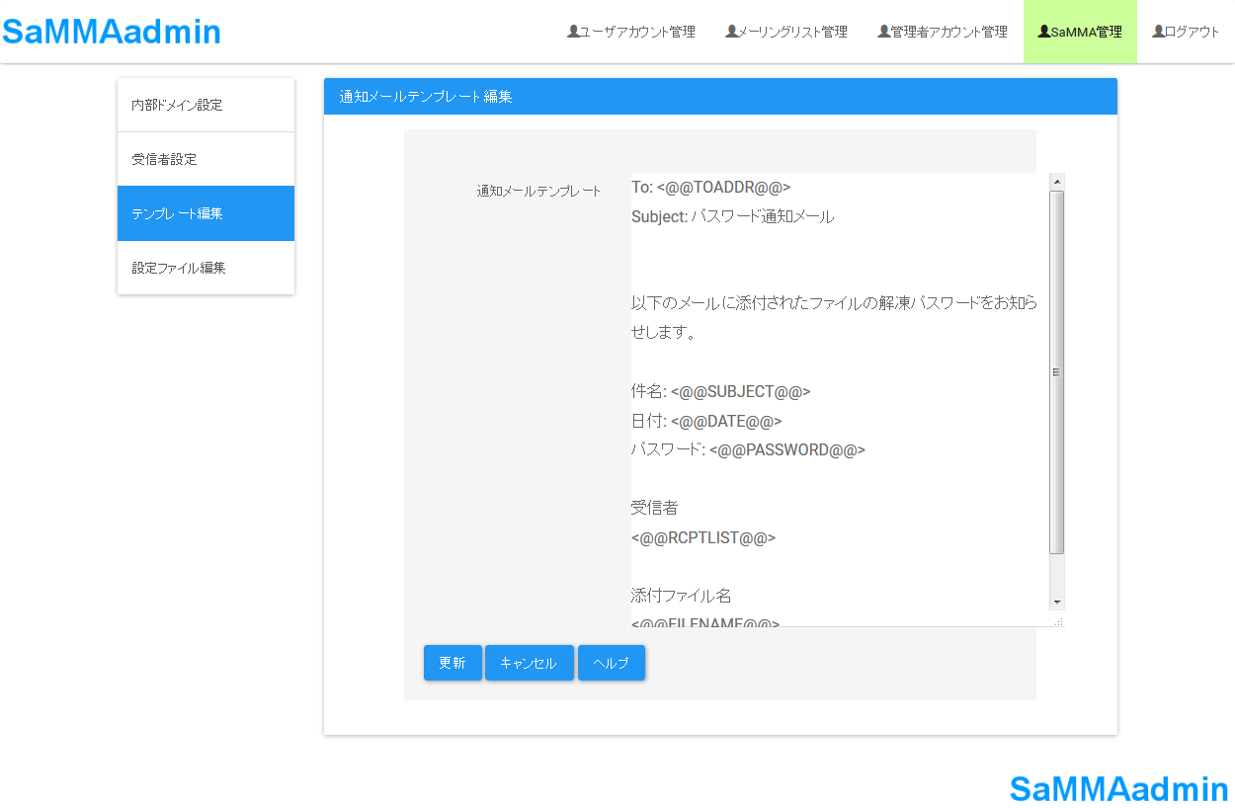Click the textarea scrollbar down arrow
The image size is (1235, 808).
1057,603
